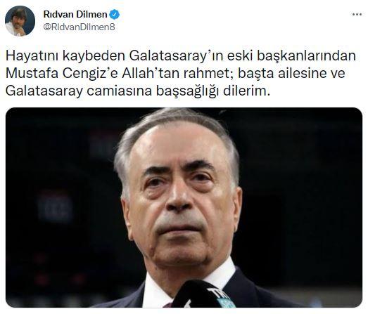Click the word "dilerim." ending the tweet
Screen dimensions: 368x314
(x=246, y=91)
